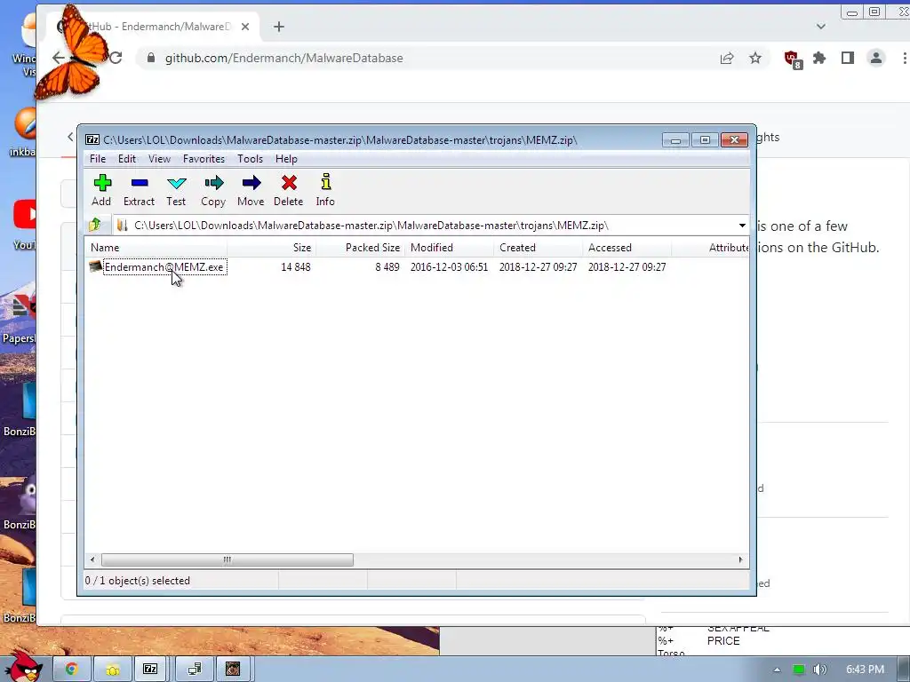Click the horizontal scrollbar thumb in 7-Zip
The width and height of the screenshot is (910, 682).
[227, 559]
